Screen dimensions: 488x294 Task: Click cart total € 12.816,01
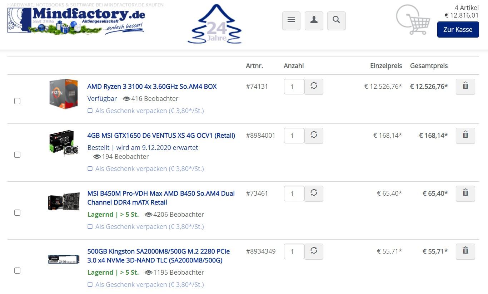click(x=462, y=15)
